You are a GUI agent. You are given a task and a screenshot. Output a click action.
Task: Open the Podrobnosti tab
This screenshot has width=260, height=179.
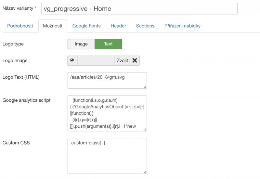tap(20, 26)
